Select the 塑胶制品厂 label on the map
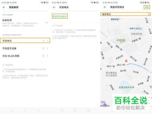The width and height of the screenshot is (152, 114). 116,19
